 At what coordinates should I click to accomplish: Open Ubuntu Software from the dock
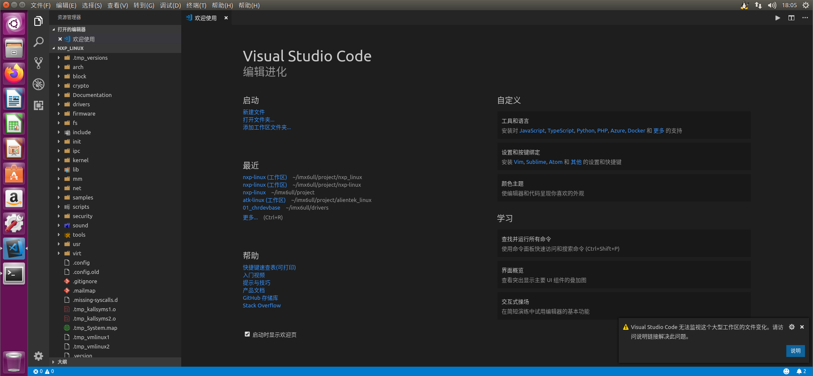click(14, 174)
